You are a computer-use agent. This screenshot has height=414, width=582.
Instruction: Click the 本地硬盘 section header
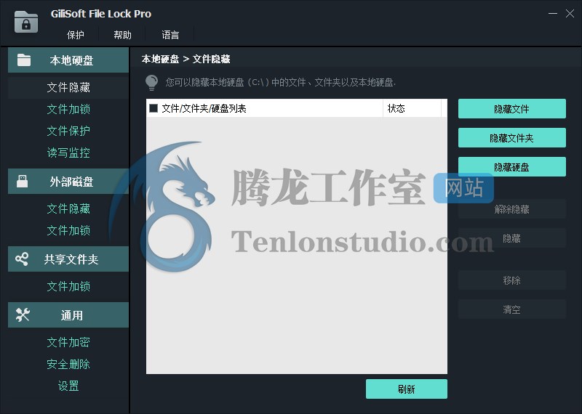(68, 60)
